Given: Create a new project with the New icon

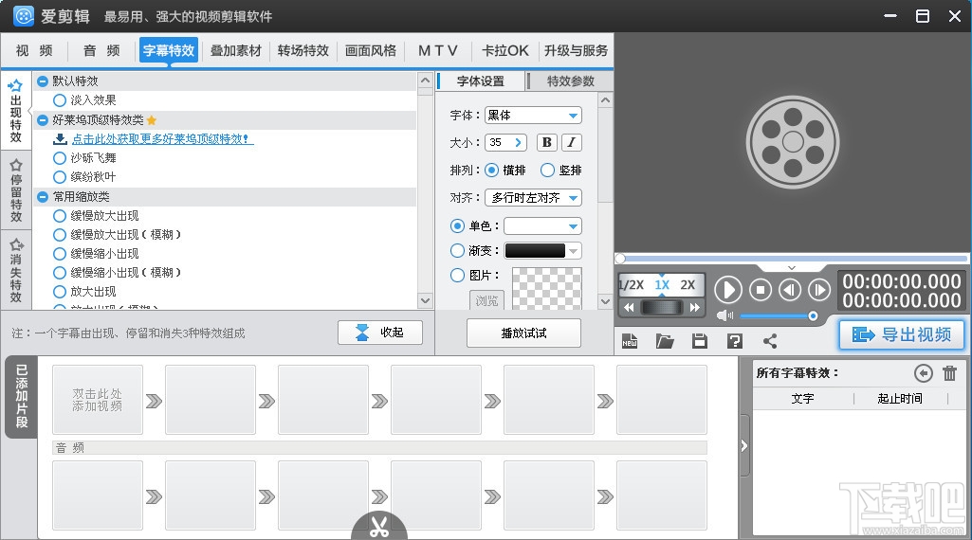Looking at the screenshot, I should (x=630, y=341).
